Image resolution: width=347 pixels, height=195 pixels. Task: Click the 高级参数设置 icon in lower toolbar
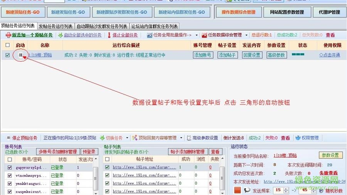click(x=189, y=138)
